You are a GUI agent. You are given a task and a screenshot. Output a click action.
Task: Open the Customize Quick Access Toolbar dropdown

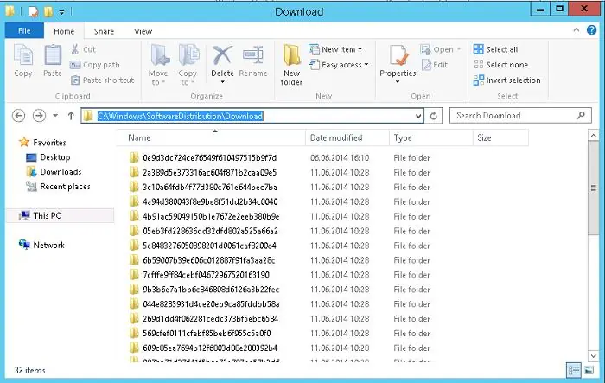coord(61,12)
